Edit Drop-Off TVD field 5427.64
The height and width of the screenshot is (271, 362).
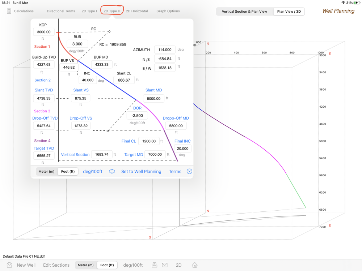click(44, 126)
